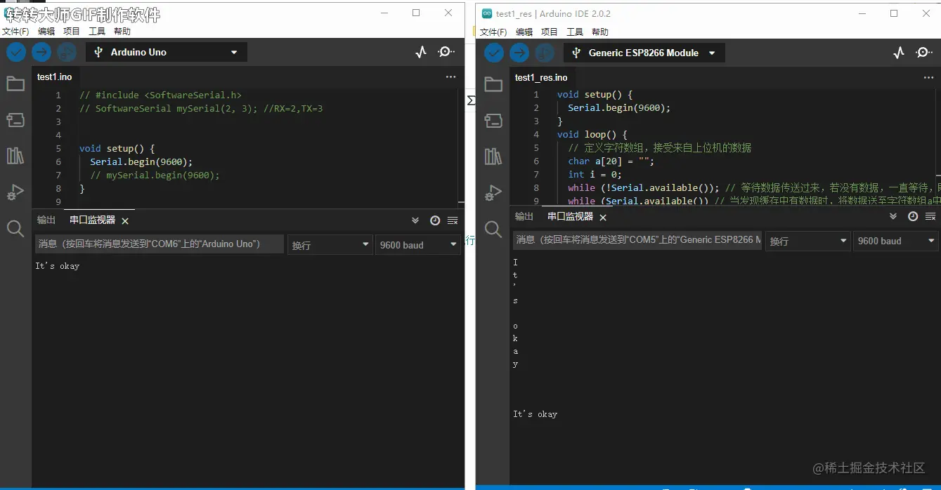This screenshot has height=490, width=941.
Task: Open Library Manager in the test1_res sidebar
Action: (493, 157)
